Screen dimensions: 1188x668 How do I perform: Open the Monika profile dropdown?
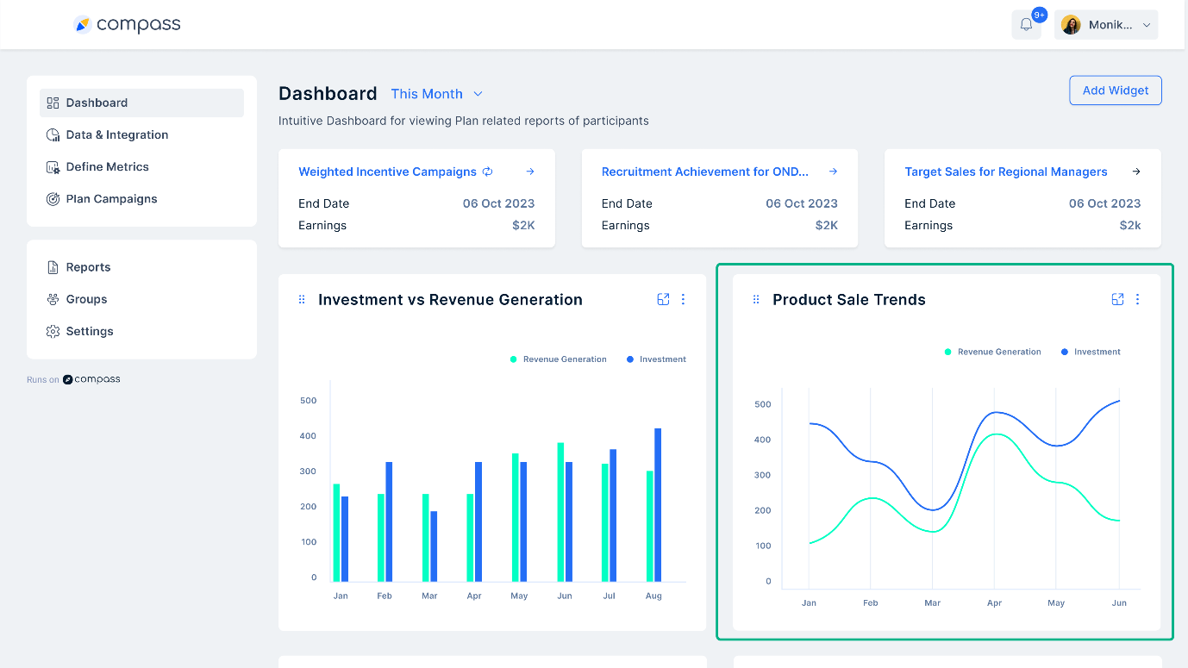[1106, 24]
